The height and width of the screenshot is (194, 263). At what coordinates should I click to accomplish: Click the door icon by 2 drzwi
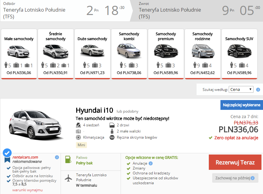point(112,125)
